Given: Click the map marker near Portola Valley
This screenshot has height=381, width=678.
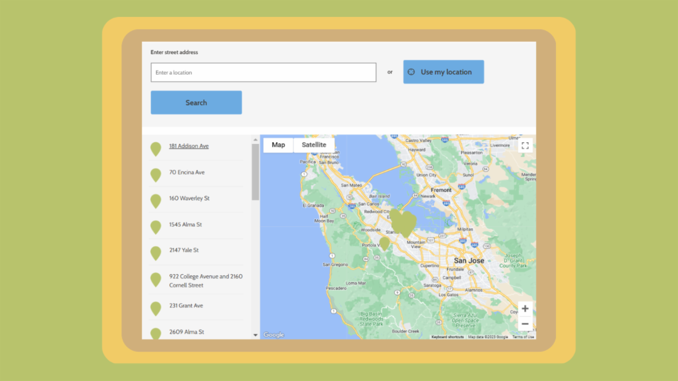Looking at the screenshot, I should pos(384,243).
